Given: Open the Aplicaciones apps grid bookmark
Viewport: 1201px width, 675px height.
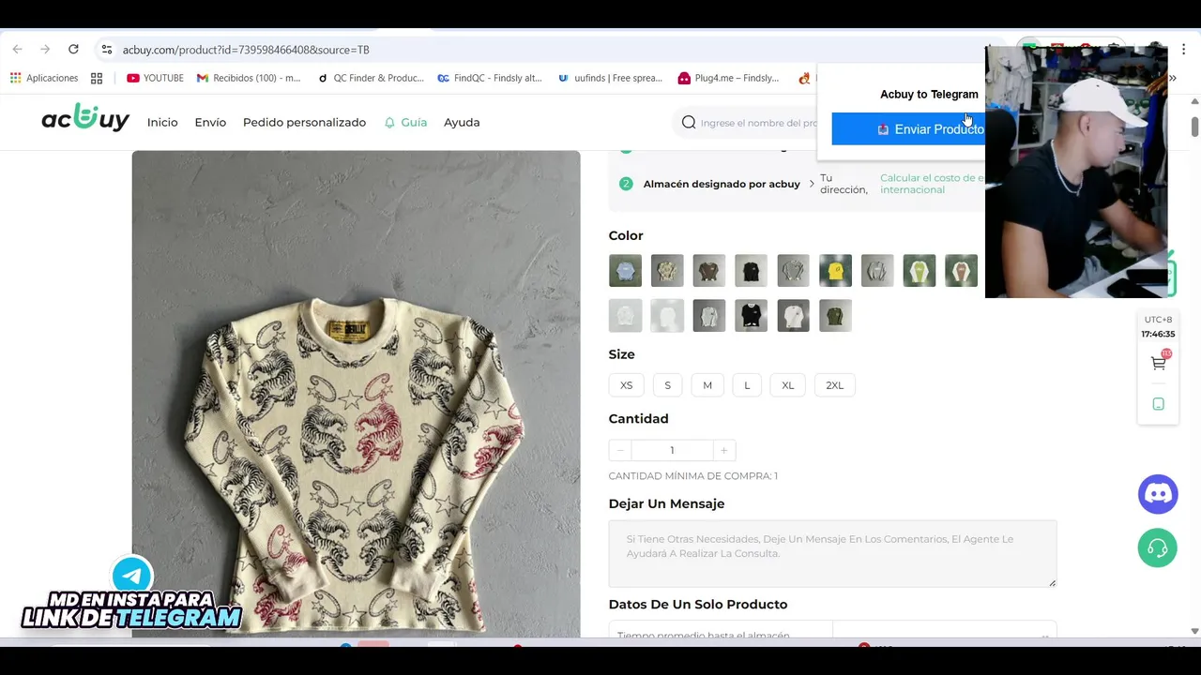Looking at the screenshot, I should tap(44, 78).
